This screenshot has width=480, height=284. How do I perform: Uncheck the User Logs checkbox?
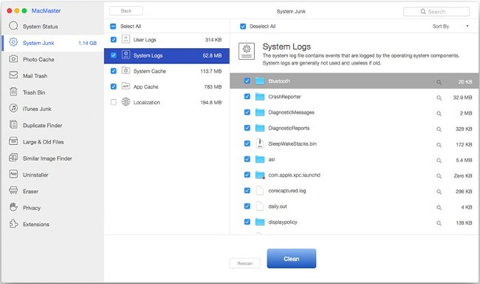pyautogui.click(x=113, y=40)
